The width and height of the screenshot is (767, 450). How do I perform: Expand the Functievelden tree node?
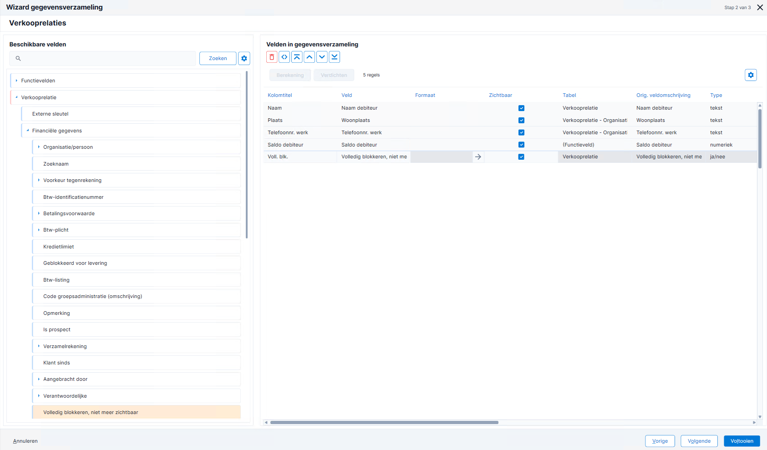click(x=17, y=81)
